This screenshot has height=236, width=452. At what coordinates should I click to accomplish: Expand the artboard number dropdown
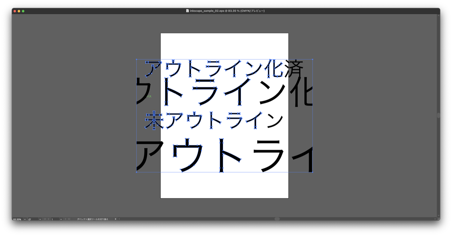pos(61,219)
